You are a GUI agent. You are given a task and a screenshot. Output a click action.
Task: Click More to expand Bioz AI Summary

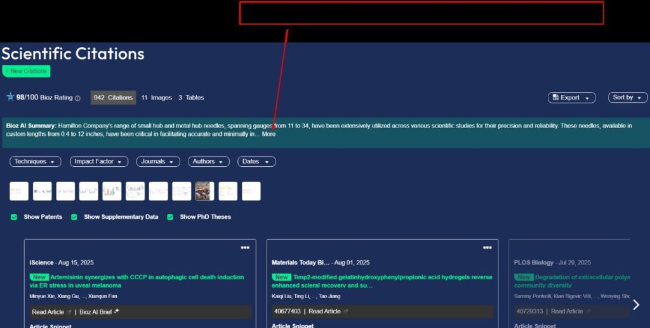[269, 134]
